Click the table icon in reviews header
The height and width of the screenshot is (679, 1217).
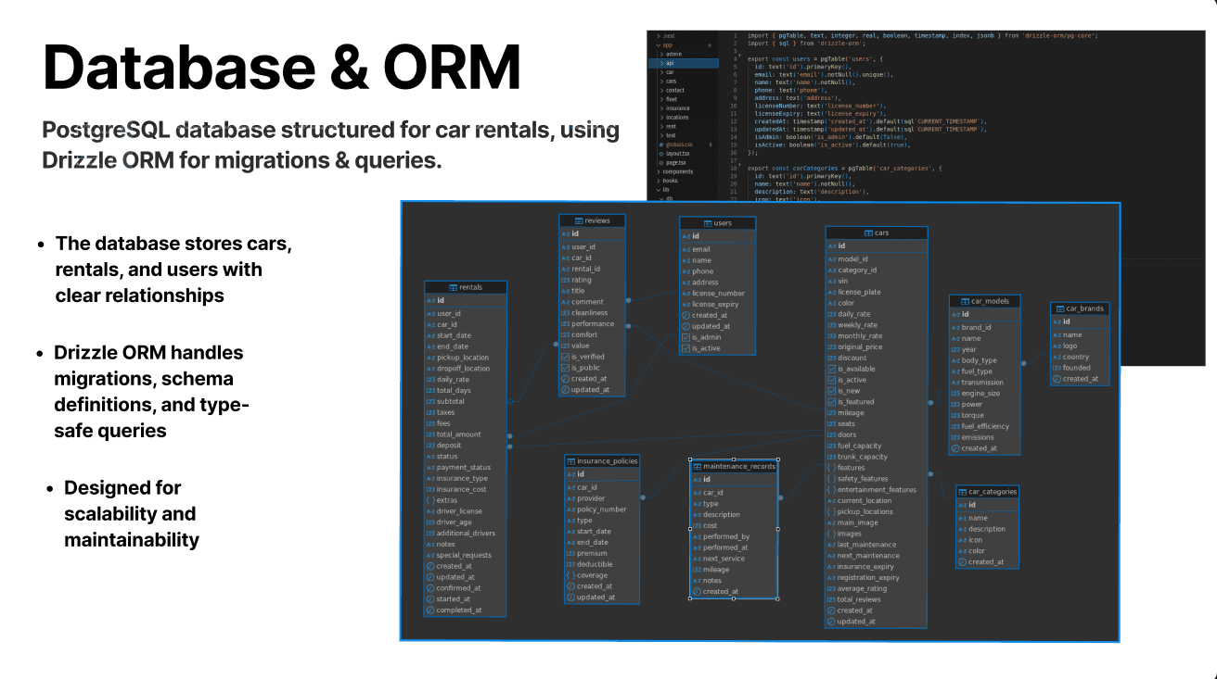pos(579,221)
